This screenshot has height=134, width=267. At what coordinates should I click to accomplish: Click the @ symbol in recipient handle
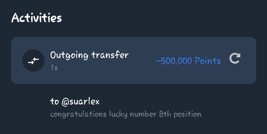65,102
